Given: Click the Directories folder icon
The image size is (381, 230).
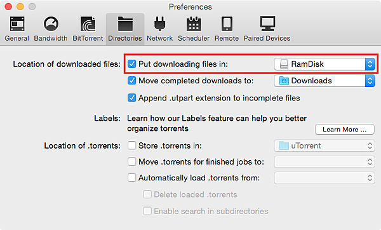Looking at the screenshot, I should pyautogui.click(x=125, y=24).
